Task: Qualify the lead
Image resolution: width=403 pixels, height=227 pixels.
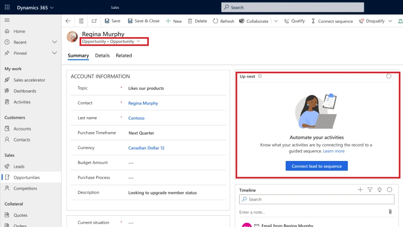Action: point(295,21)
